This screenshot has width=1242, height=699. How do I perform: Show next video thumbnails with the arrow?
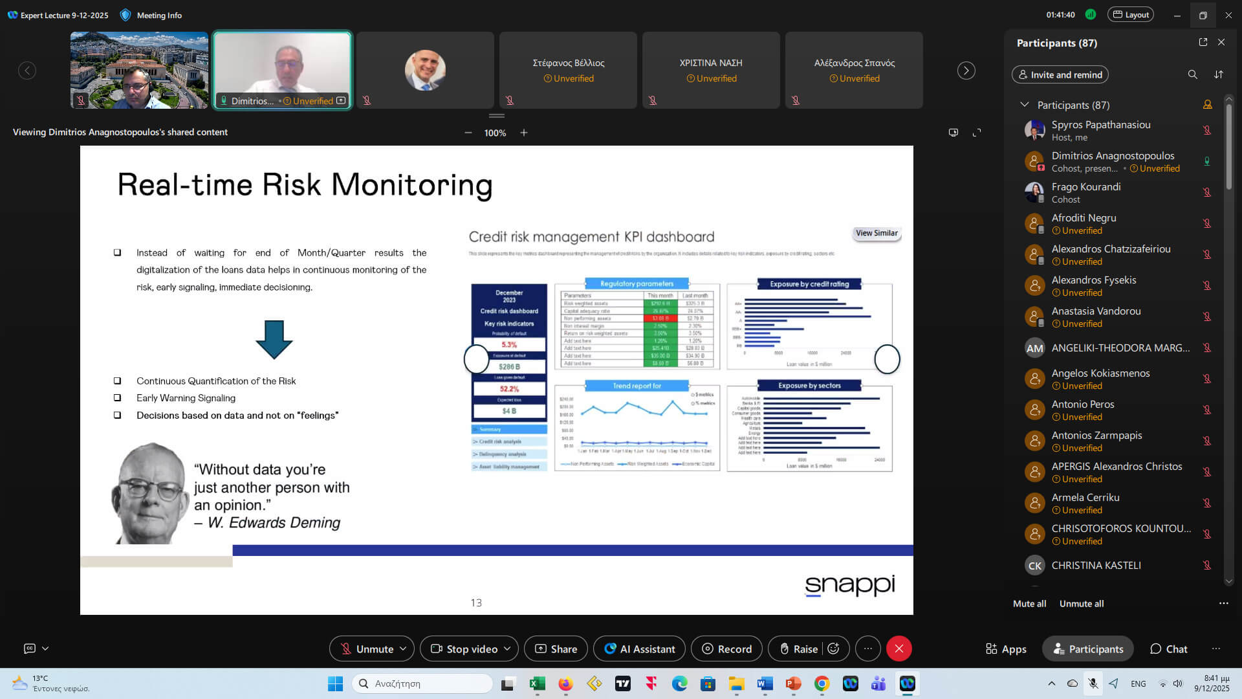click(x=966, y=71)
